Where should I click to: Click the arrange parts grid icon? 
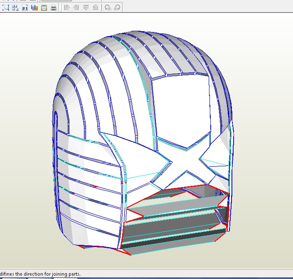(x=15, y=7)
